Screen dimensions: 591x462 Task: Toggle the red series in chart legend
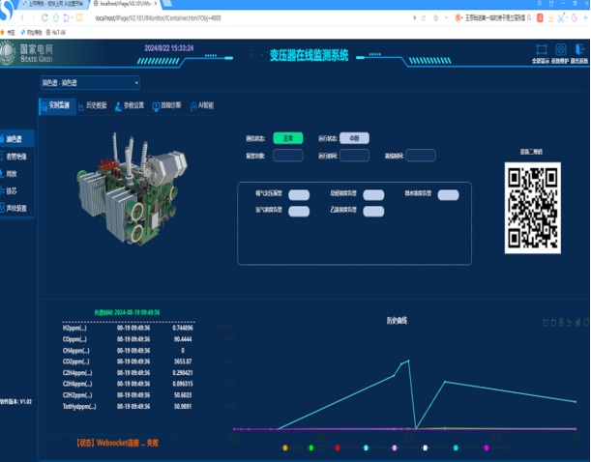coord(337,448)
